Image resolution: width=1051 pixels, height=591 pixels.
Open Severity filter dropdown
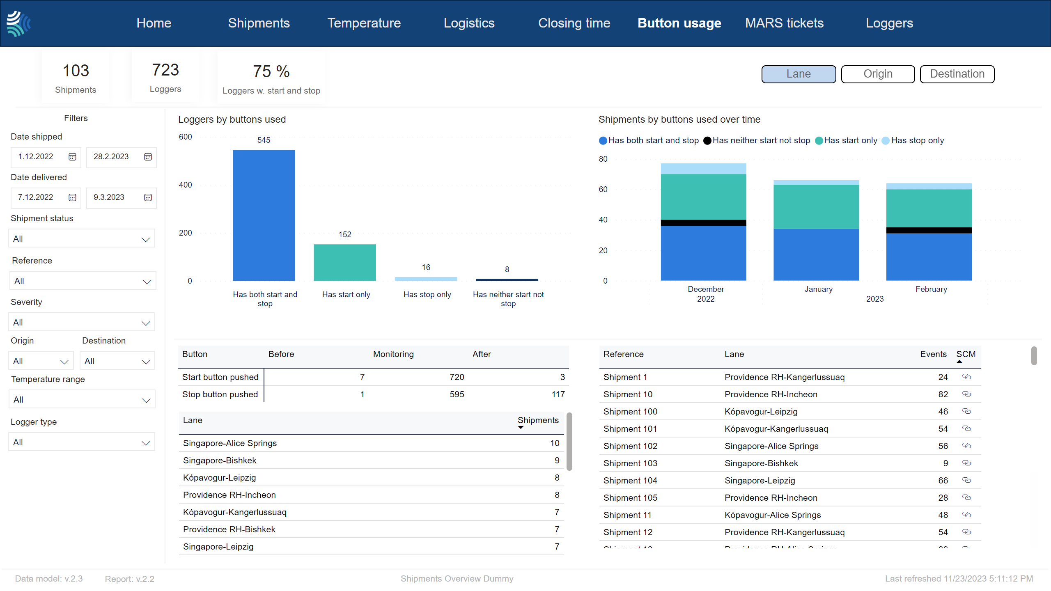[82, 322]
